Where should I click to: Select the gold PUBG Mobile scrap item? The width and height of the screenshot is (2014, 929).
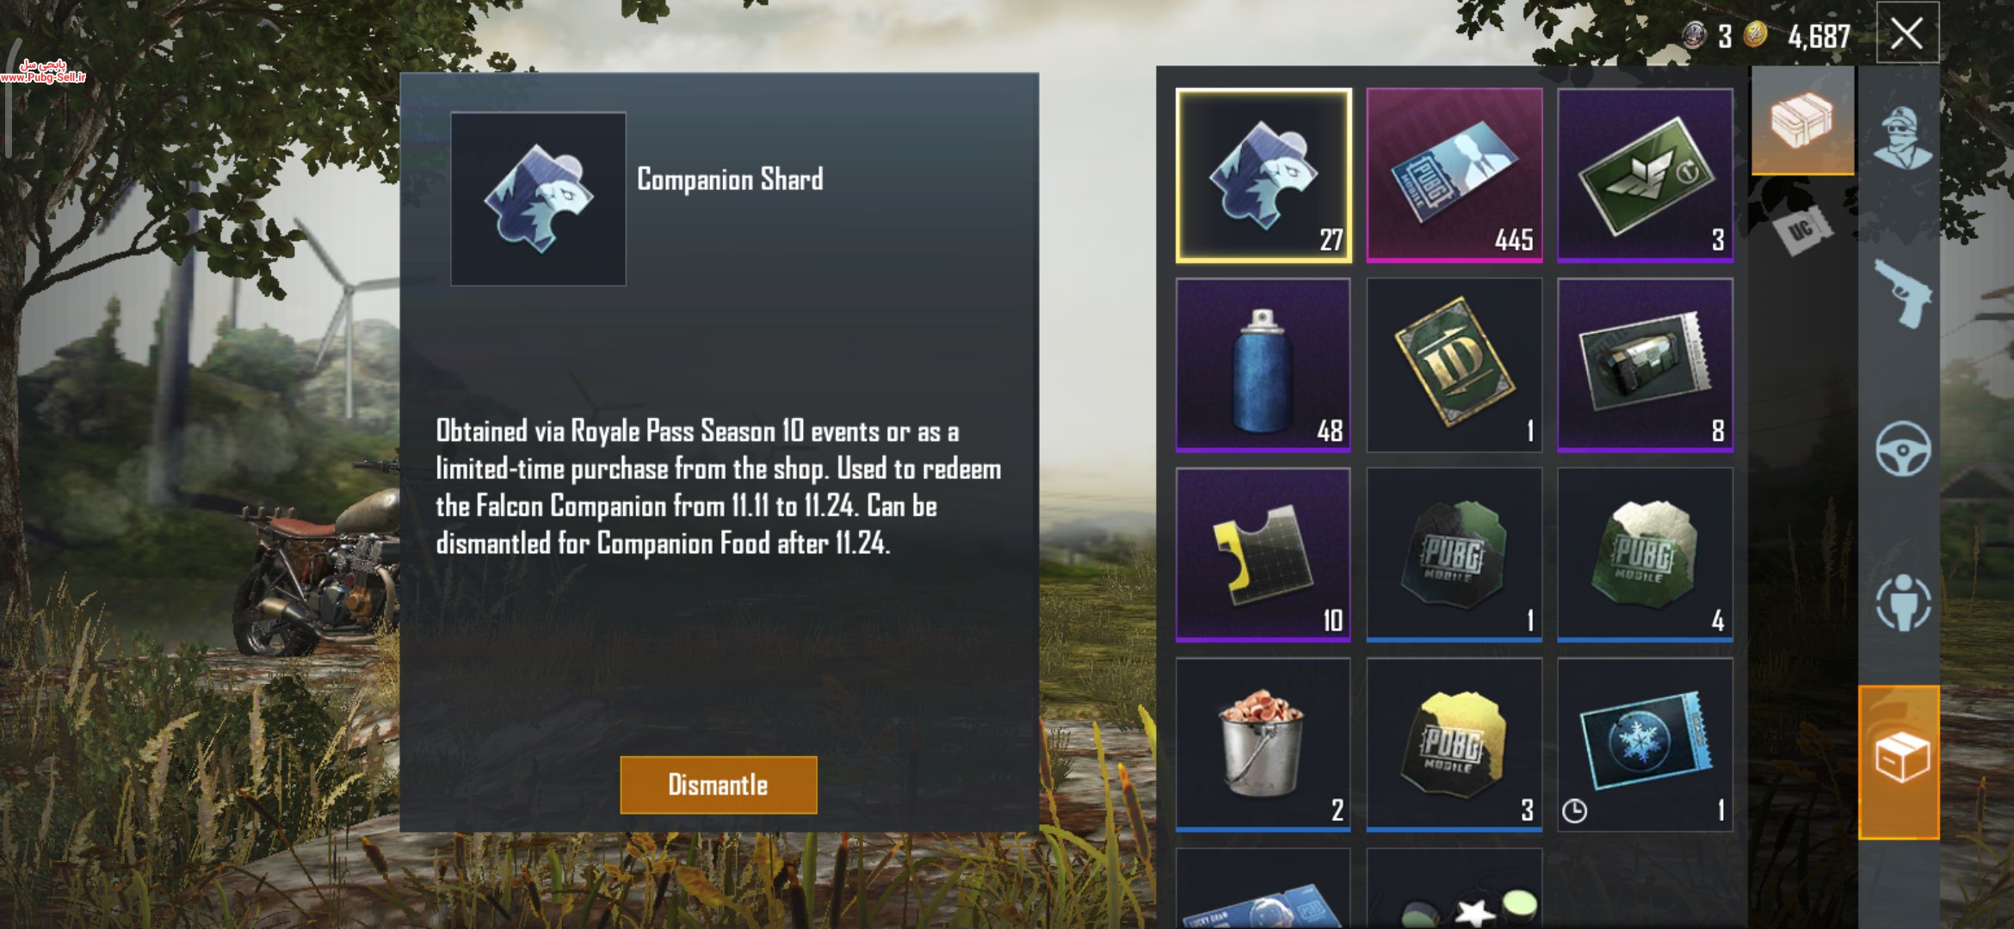click(x=1455, y=745)
